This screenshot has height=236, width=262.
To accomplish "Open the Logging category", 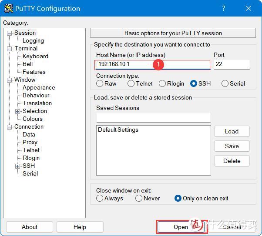I will tap(33, 41).
